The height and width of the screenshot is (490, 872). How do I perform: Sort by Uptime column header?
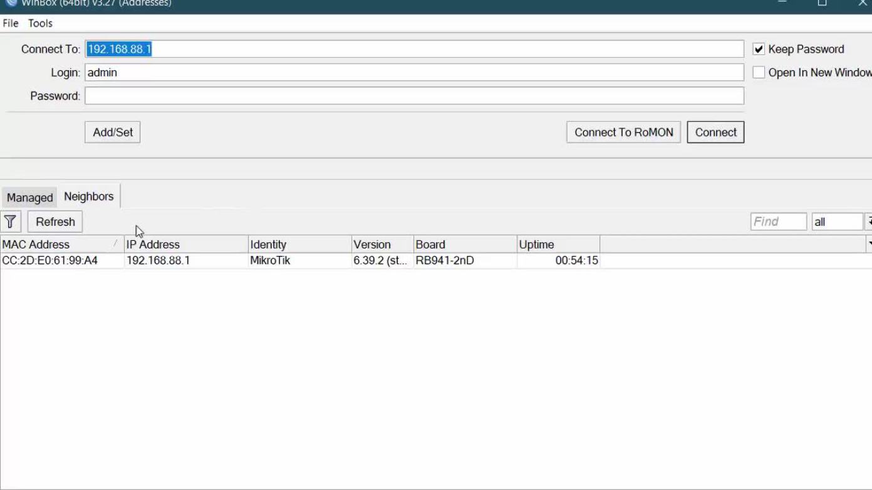[558, 245]
